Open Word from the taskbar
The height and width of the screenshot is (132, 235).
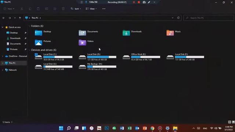(122, 128)
